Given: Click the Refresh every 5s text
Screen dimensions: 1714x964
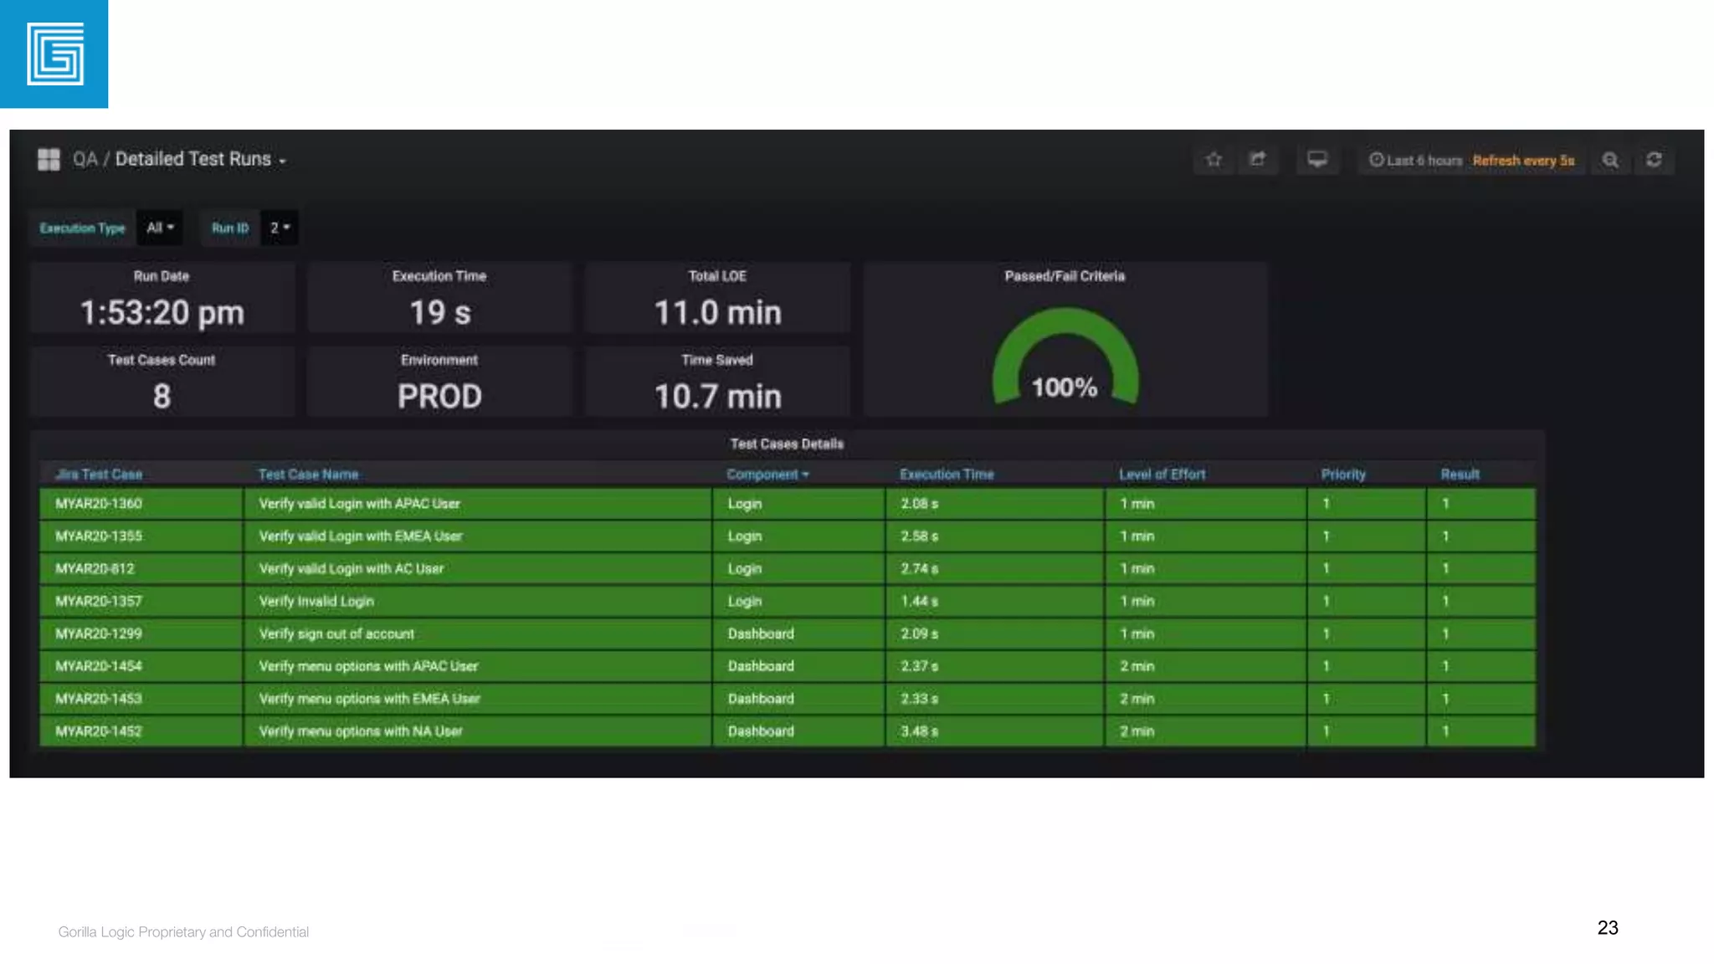Looking at the screenshot, I should 1523,161.
